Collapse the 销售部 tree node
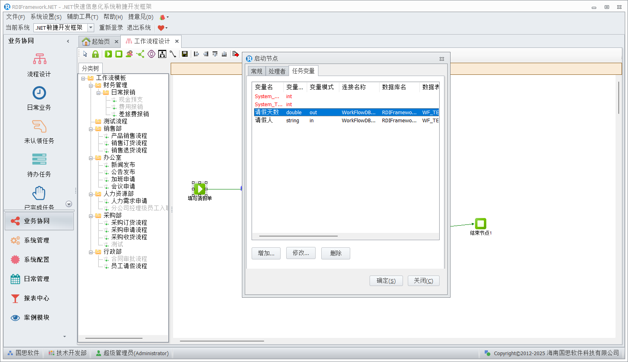628x362 pixels. coord(91,129)
